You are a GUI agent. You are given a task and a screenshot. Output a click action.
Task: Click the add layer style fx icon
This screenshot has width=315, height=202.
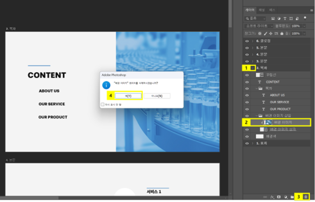[x=272, y=197]
